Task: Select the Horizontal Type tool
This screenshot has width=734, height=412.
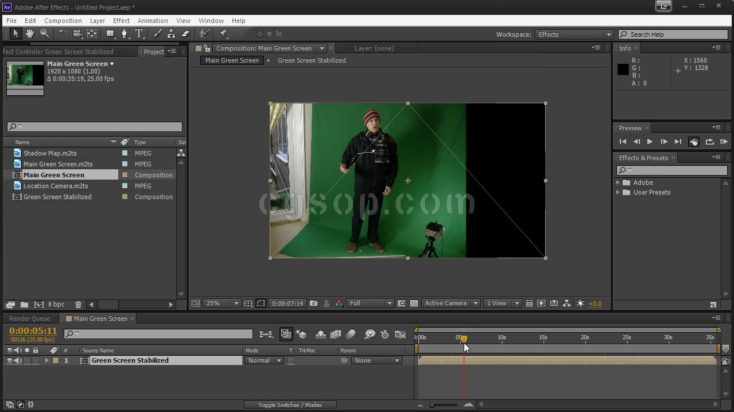Action: pos(139,34)
